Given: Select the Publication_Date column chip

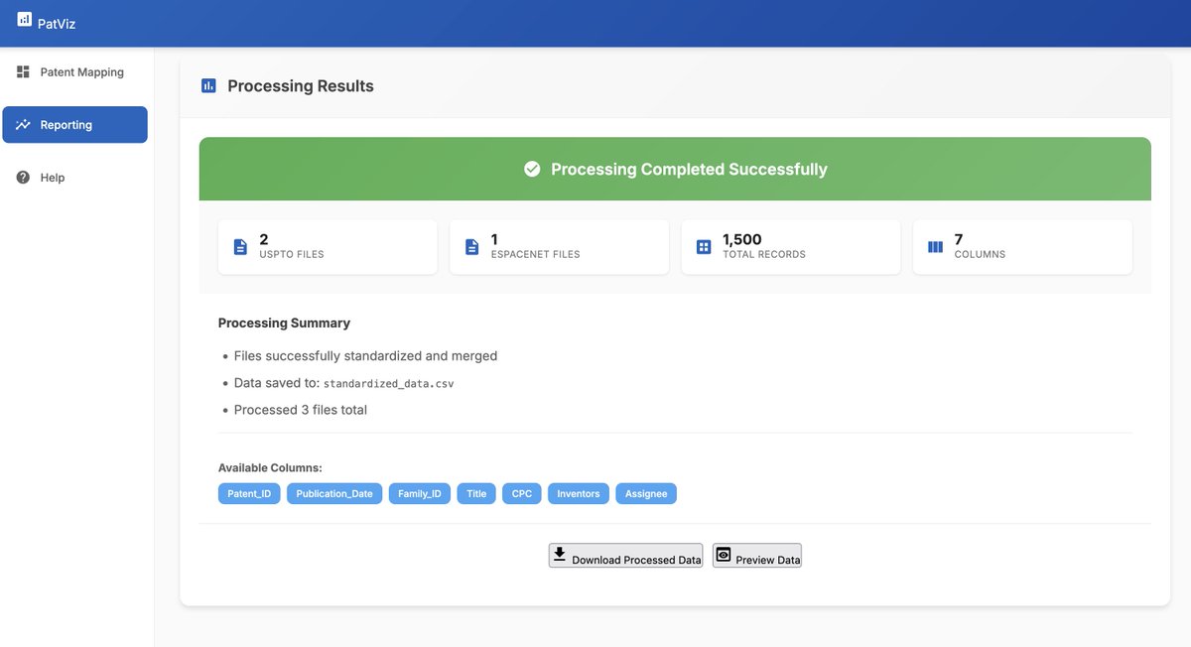Looking at the screenshot, I should tap(334, 493).
